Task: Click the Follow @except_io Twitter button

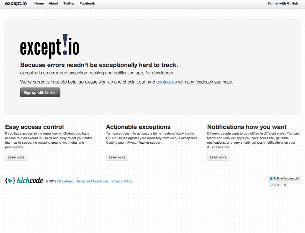Action: (284, 178)
